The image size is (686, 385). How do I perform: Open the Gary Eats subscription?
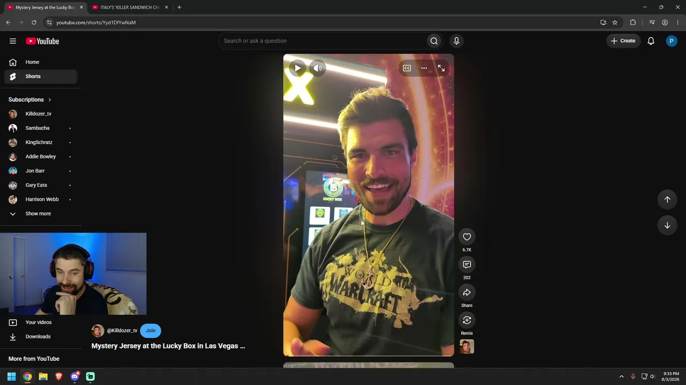point(41,185)
